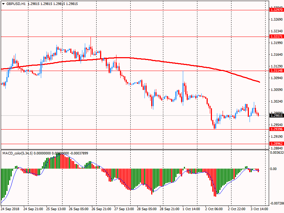Select the blue MACD signal line

[x=130, y=189]
